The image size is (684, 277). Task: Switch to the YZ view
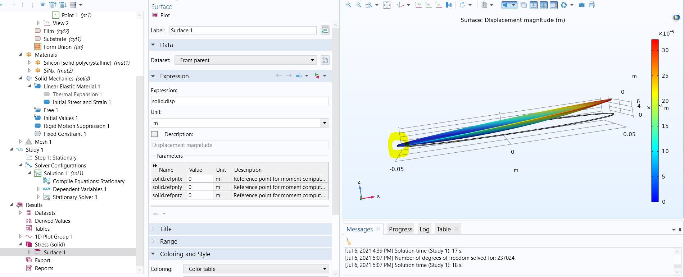pyautogui.click(x=429, y=5)
